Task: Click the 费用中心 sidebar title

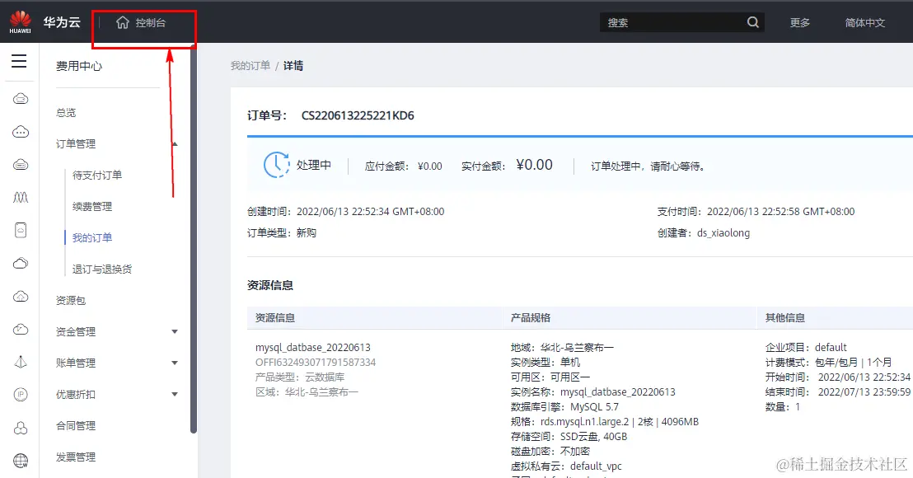Action: 78,67
